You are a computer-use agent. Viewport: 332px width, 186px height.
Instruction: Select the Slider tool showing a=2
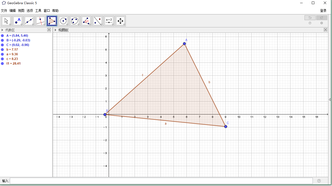pos(109,21)
